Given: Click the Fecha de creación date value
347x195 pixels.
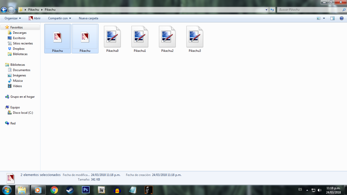Looking at the screenshot, I should (x=167, y=175).
